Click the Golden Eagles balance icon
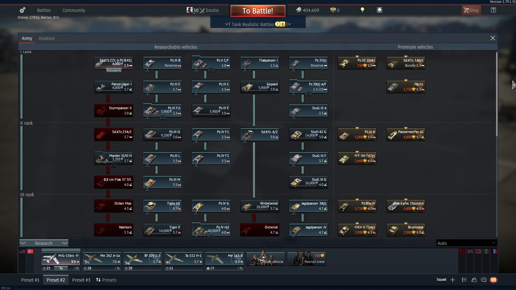This screenshot has width=516, height=290. pos(333,10)
